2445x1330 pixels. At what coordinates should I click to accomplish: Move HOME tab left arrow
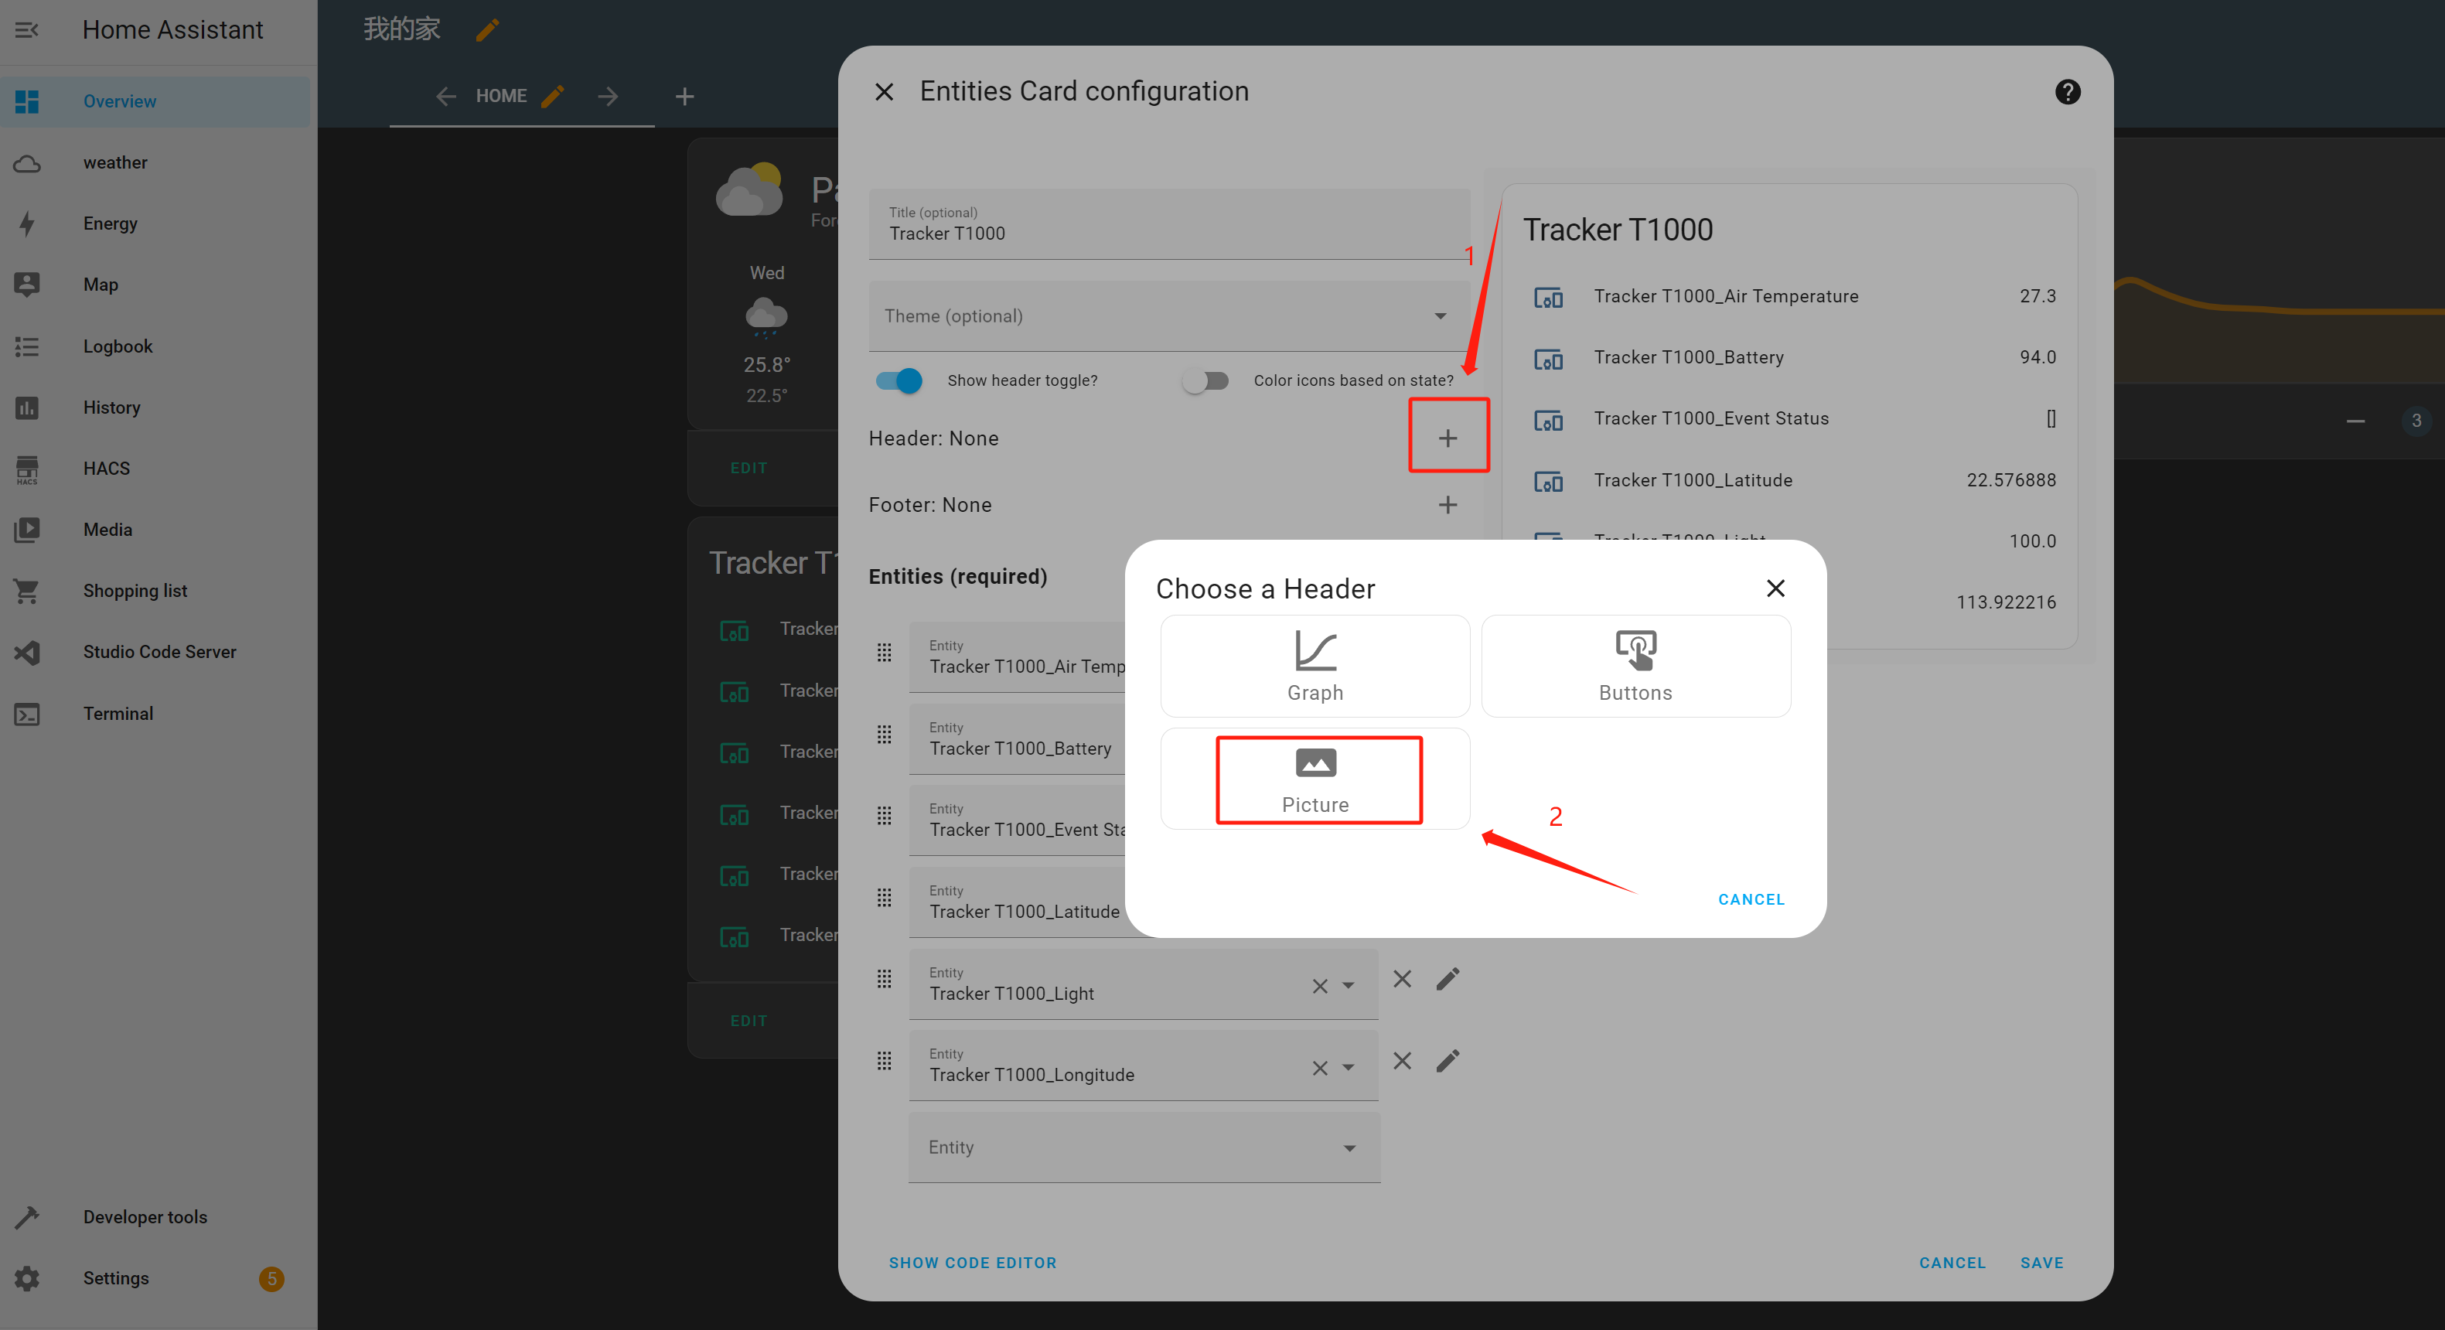click(446, 96)
